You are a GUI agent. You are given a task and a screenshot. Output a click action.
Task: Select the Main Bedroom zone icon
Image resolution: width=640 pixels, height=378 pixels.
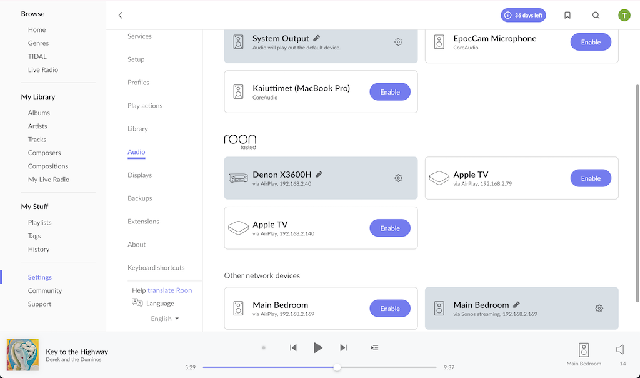point(584,350)
